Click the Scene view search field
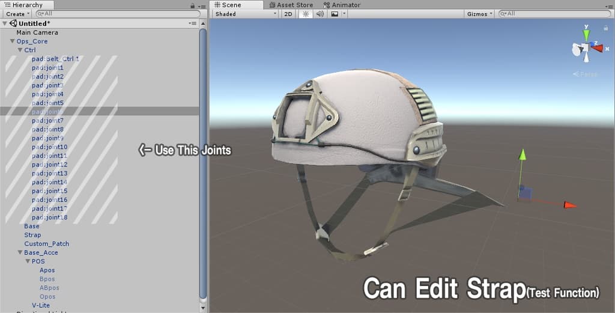The image size is (615, 313). (x=554, y=14)
